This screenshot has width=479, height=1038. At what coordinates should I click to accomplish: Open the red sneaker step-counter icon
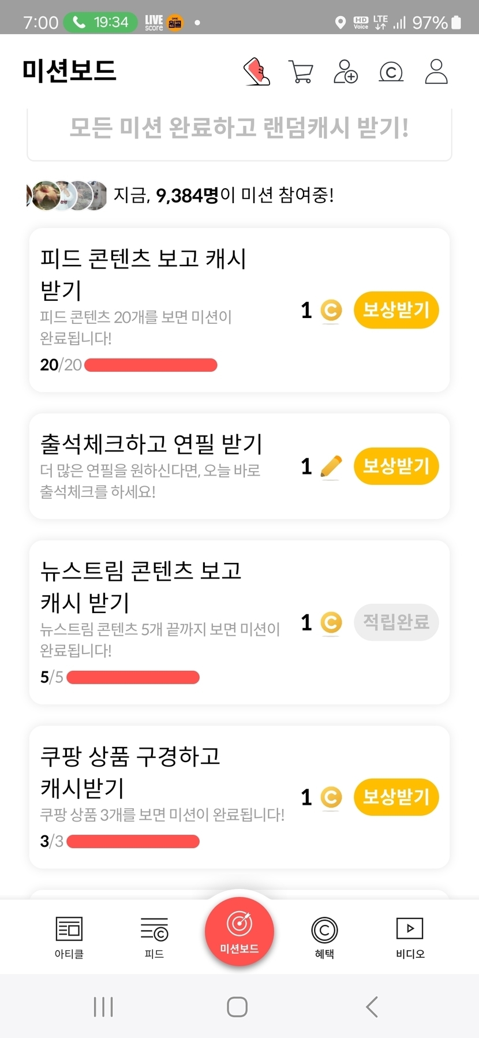point(257,72)
